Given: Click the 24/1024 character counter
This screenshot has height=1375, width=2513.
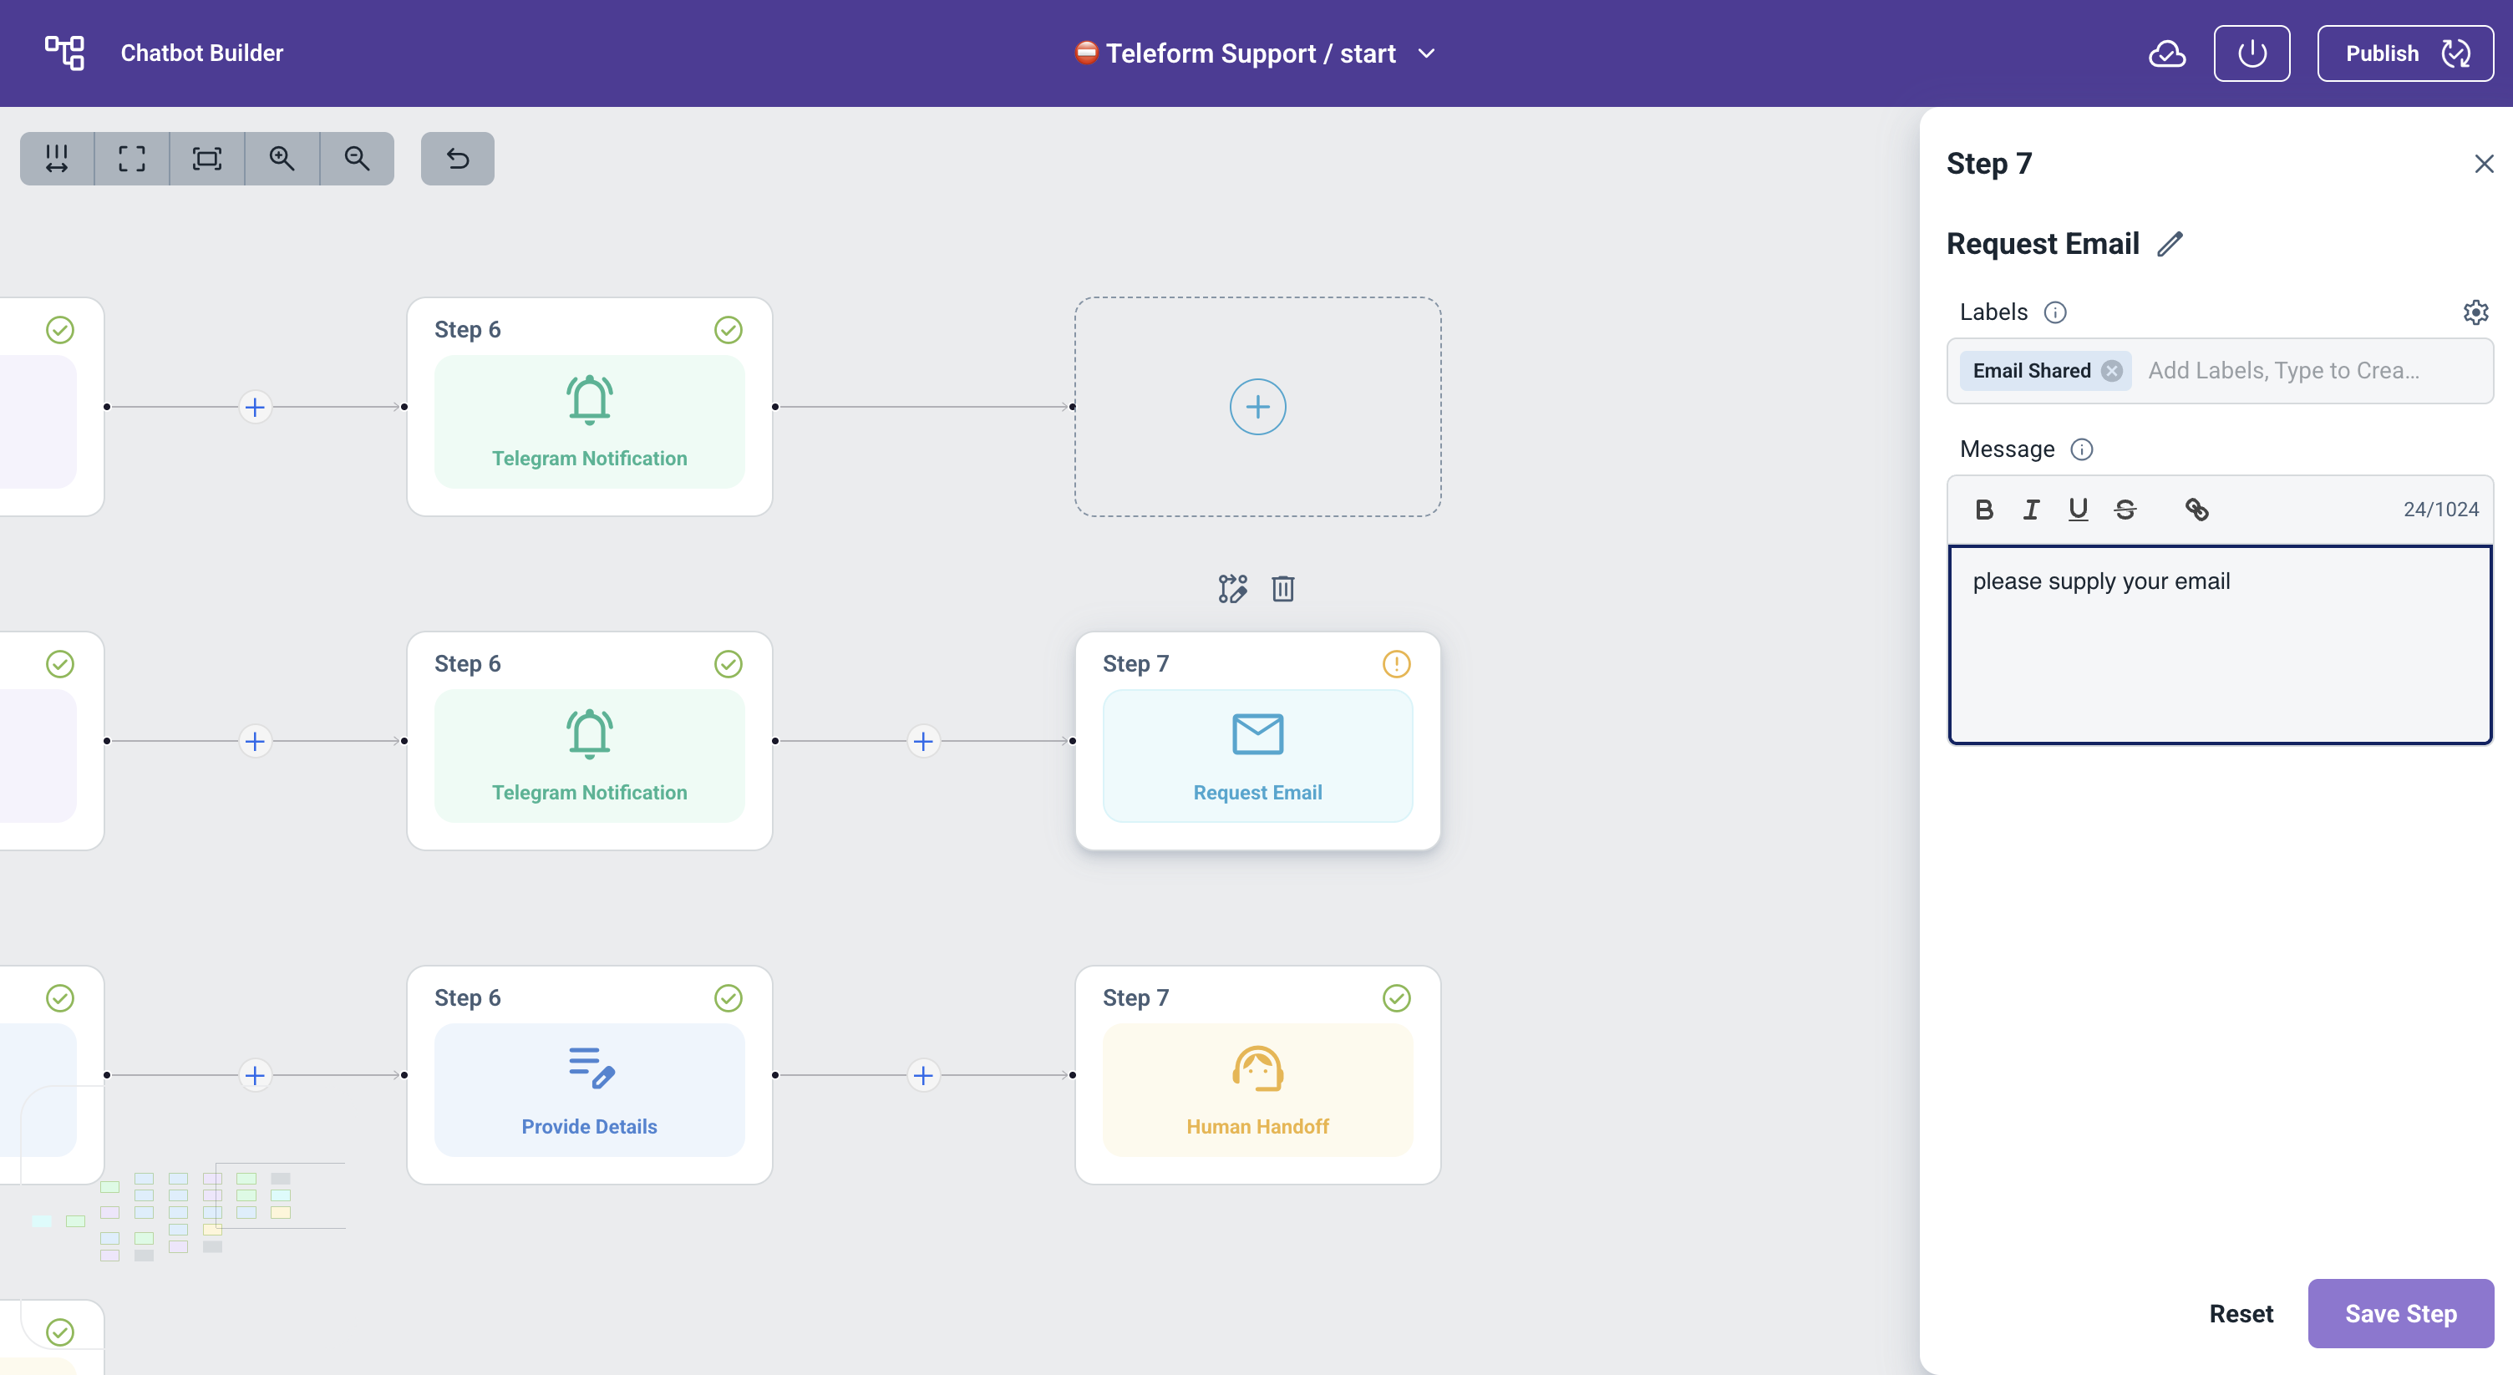Looking at the screenshot, I should coord(2439,509).
